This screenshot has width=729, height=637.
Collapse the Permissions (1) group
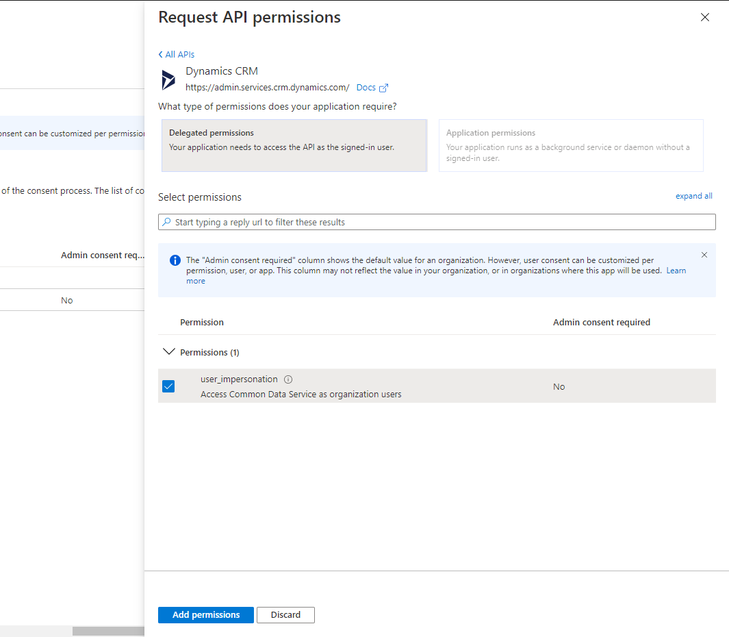[x=169, y=352]
